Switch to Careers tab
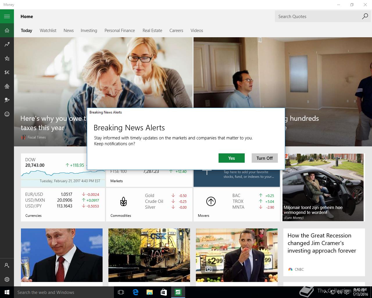The height and width of the screenshot is (298, 372). [176, 31]
